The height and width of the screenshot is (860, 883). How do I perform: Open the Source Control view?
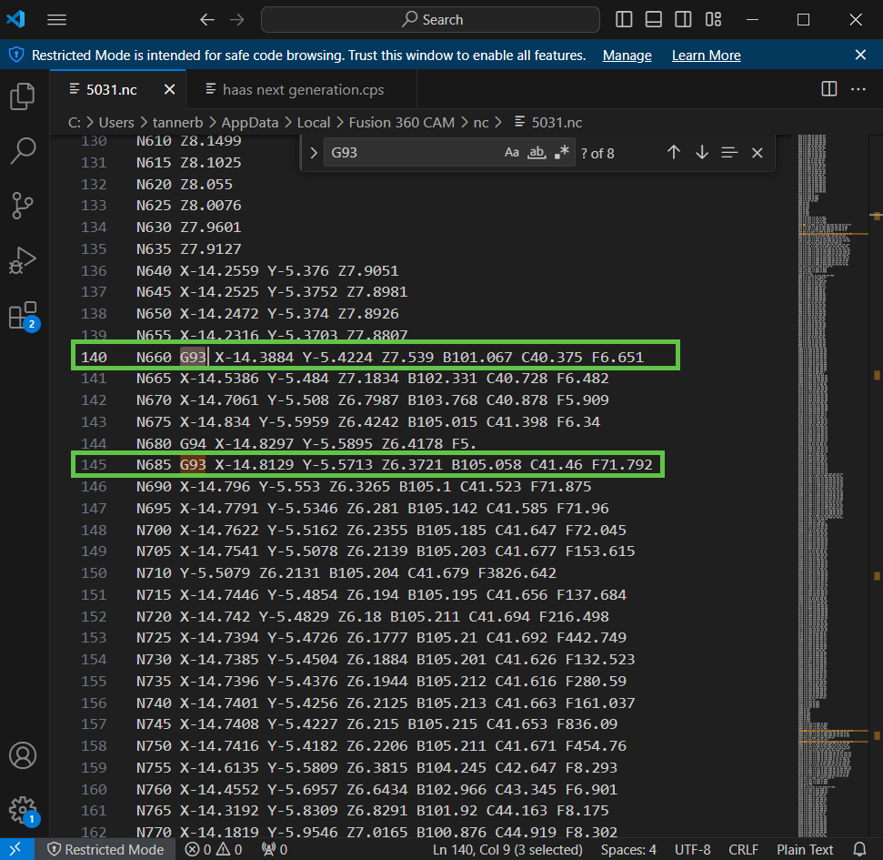click(x=23, y=205)
